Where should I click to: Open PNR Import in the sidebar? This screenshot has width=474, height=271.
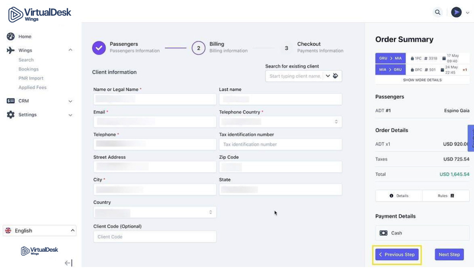(31, 78)
